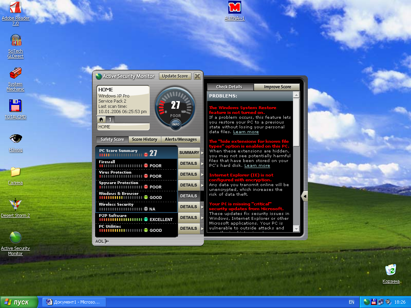
Task: Expand Spyware Protection DETAILS arrow
Action: (x=202, y=185)
